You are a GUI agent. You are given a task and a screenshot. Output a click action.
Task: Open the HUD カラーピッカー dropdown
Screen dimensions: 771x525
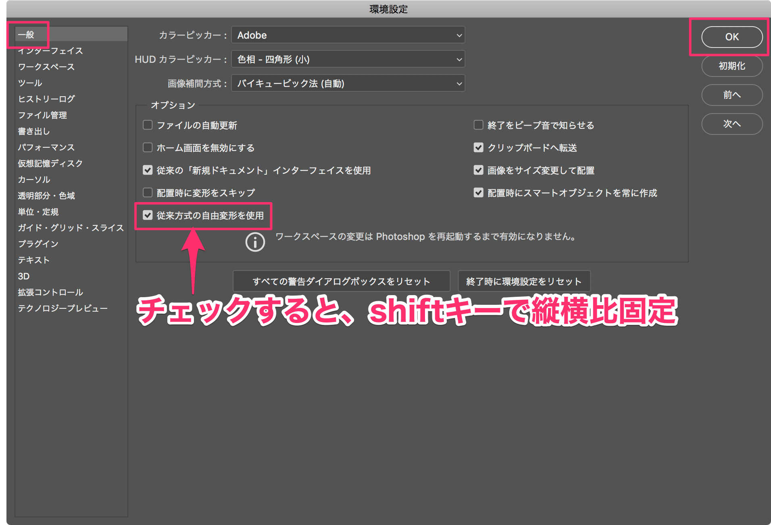(348, 59)
